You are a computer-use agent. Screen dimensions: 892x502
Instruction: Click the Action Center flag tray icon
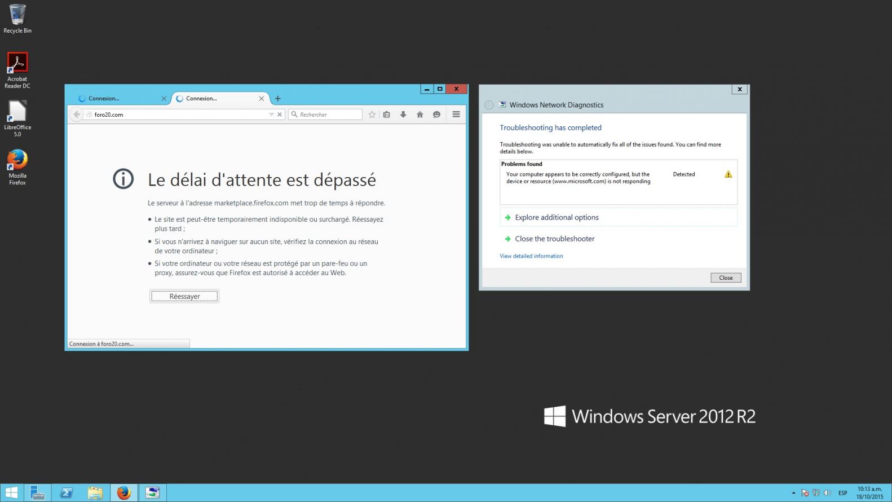[x=805, y=493]
